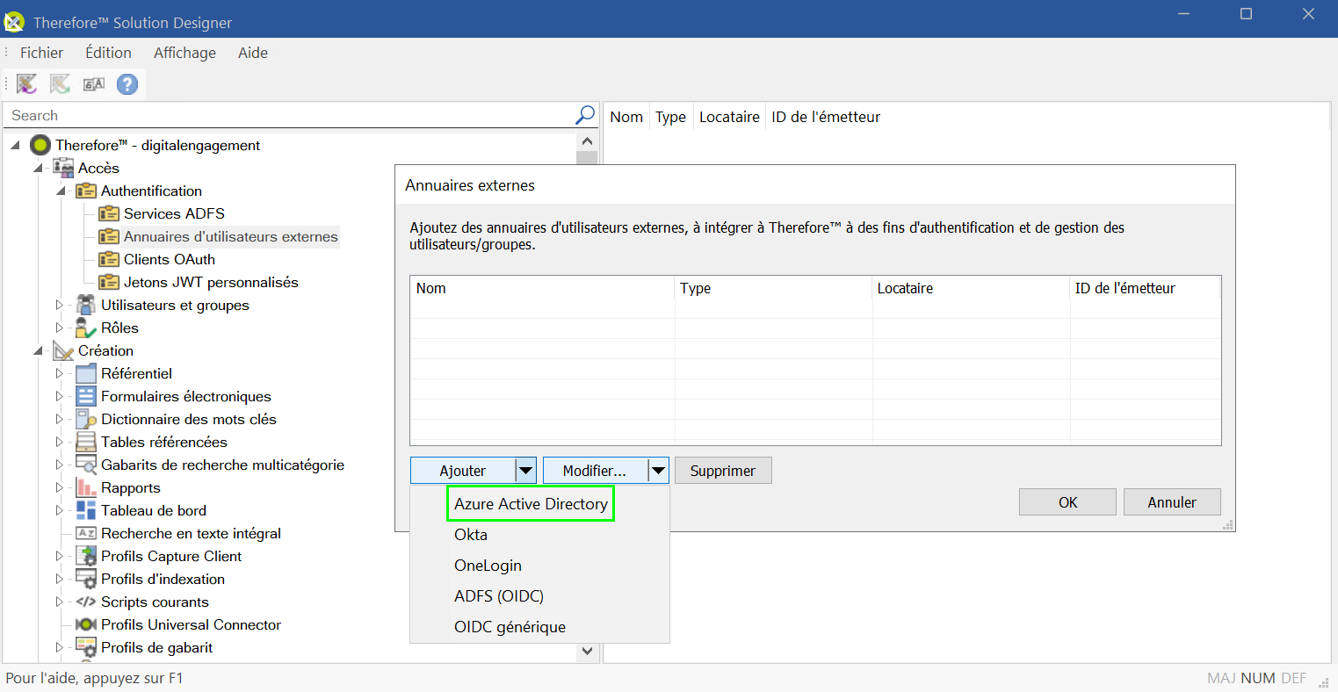The height and width of the screenshot is (692, 1338).
Task: Click the second design-mode toolbar icon
Action: click(59, 83)
